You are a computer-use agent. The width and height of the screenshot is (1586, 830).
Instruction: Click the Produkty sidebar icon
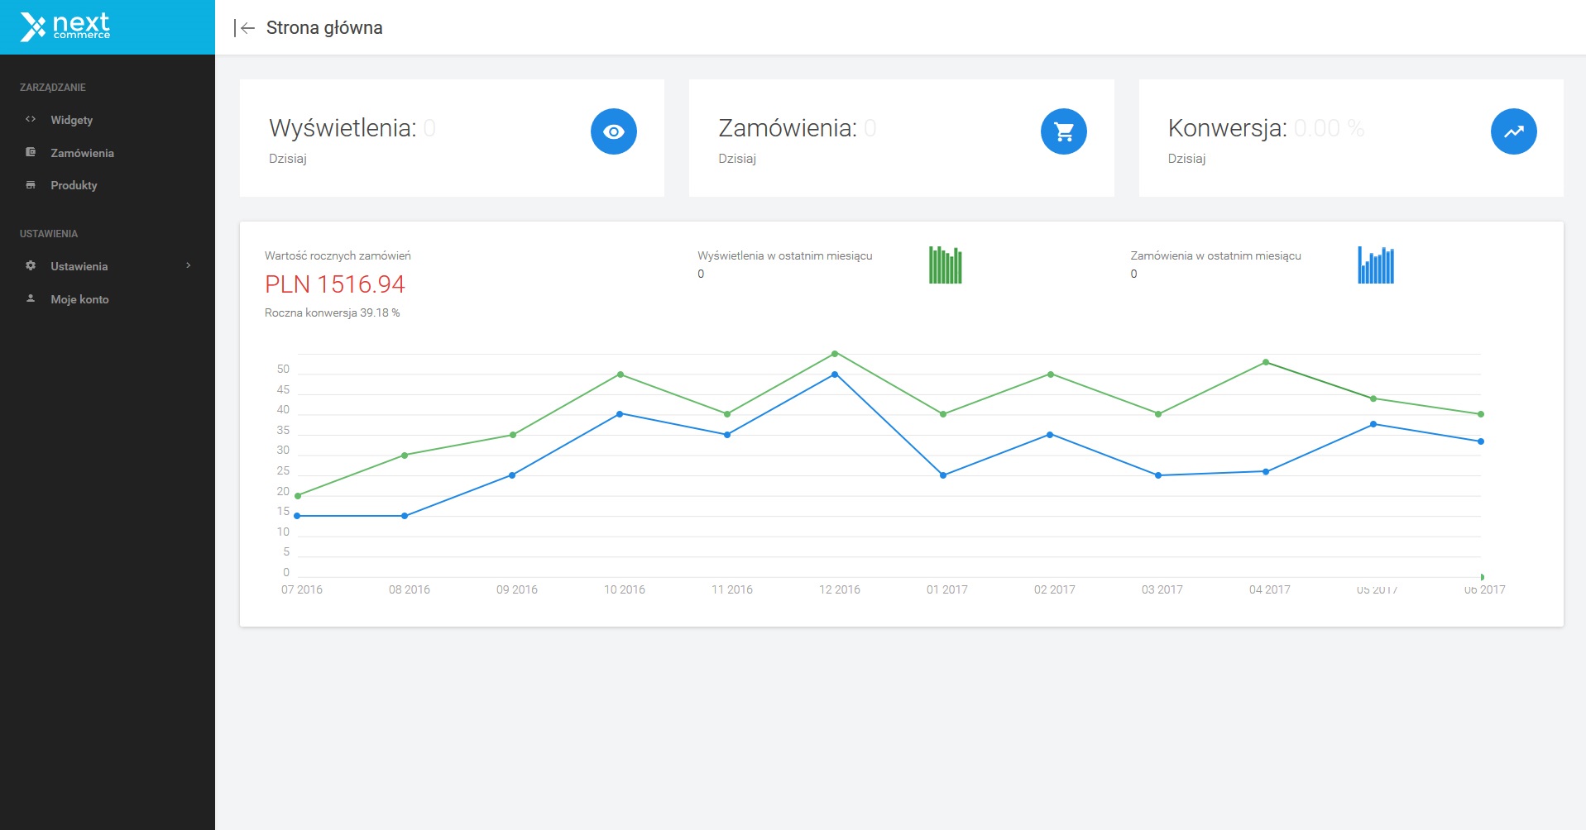click(31, 185)
